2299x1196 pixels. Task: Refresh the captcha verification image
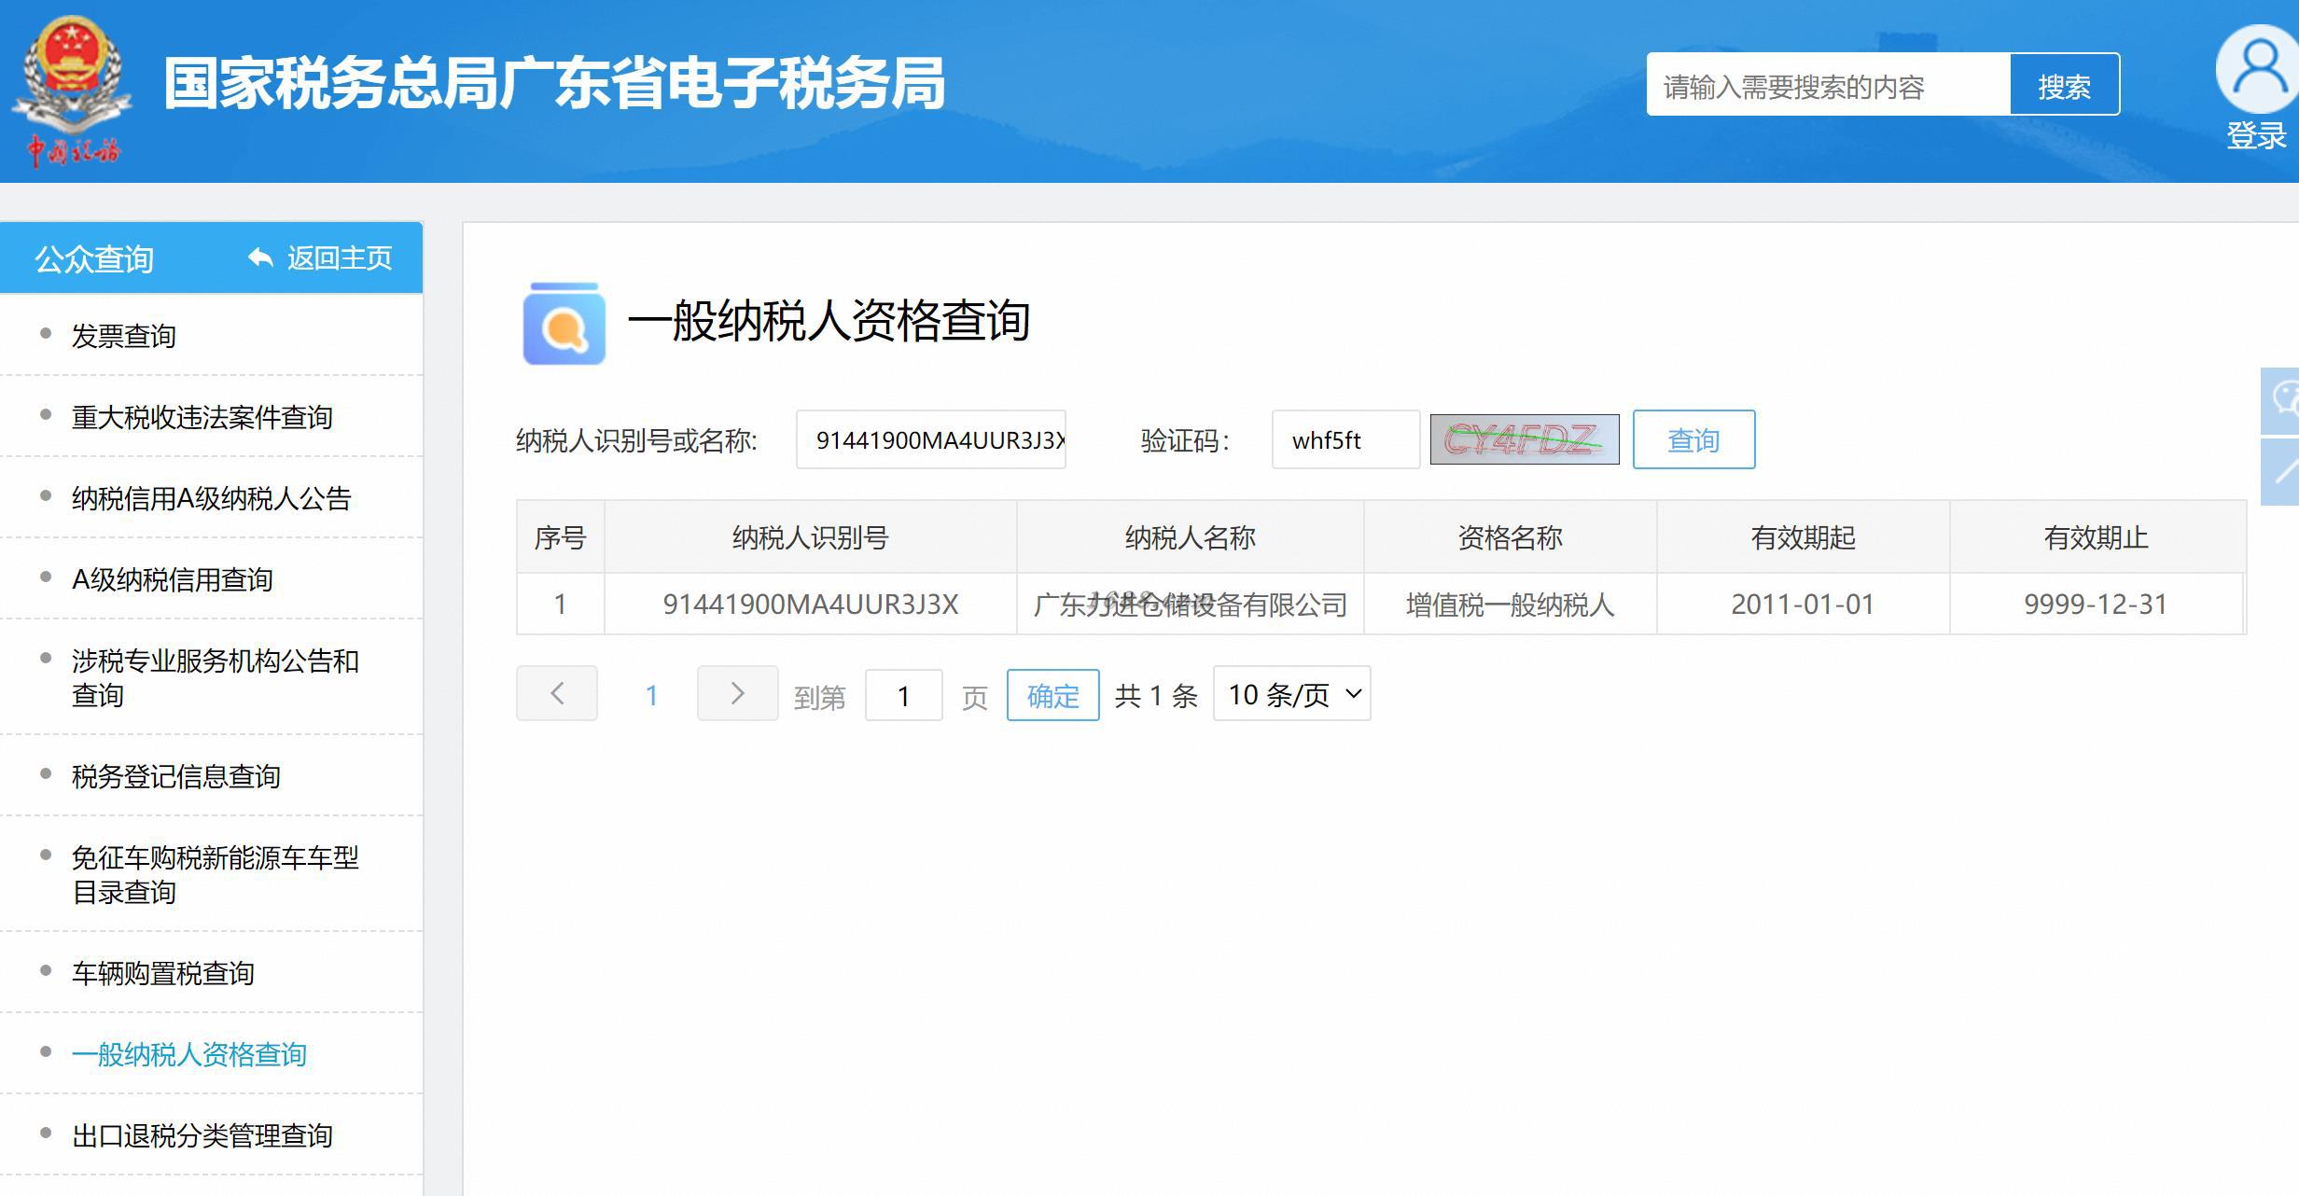click(1524, 439)
